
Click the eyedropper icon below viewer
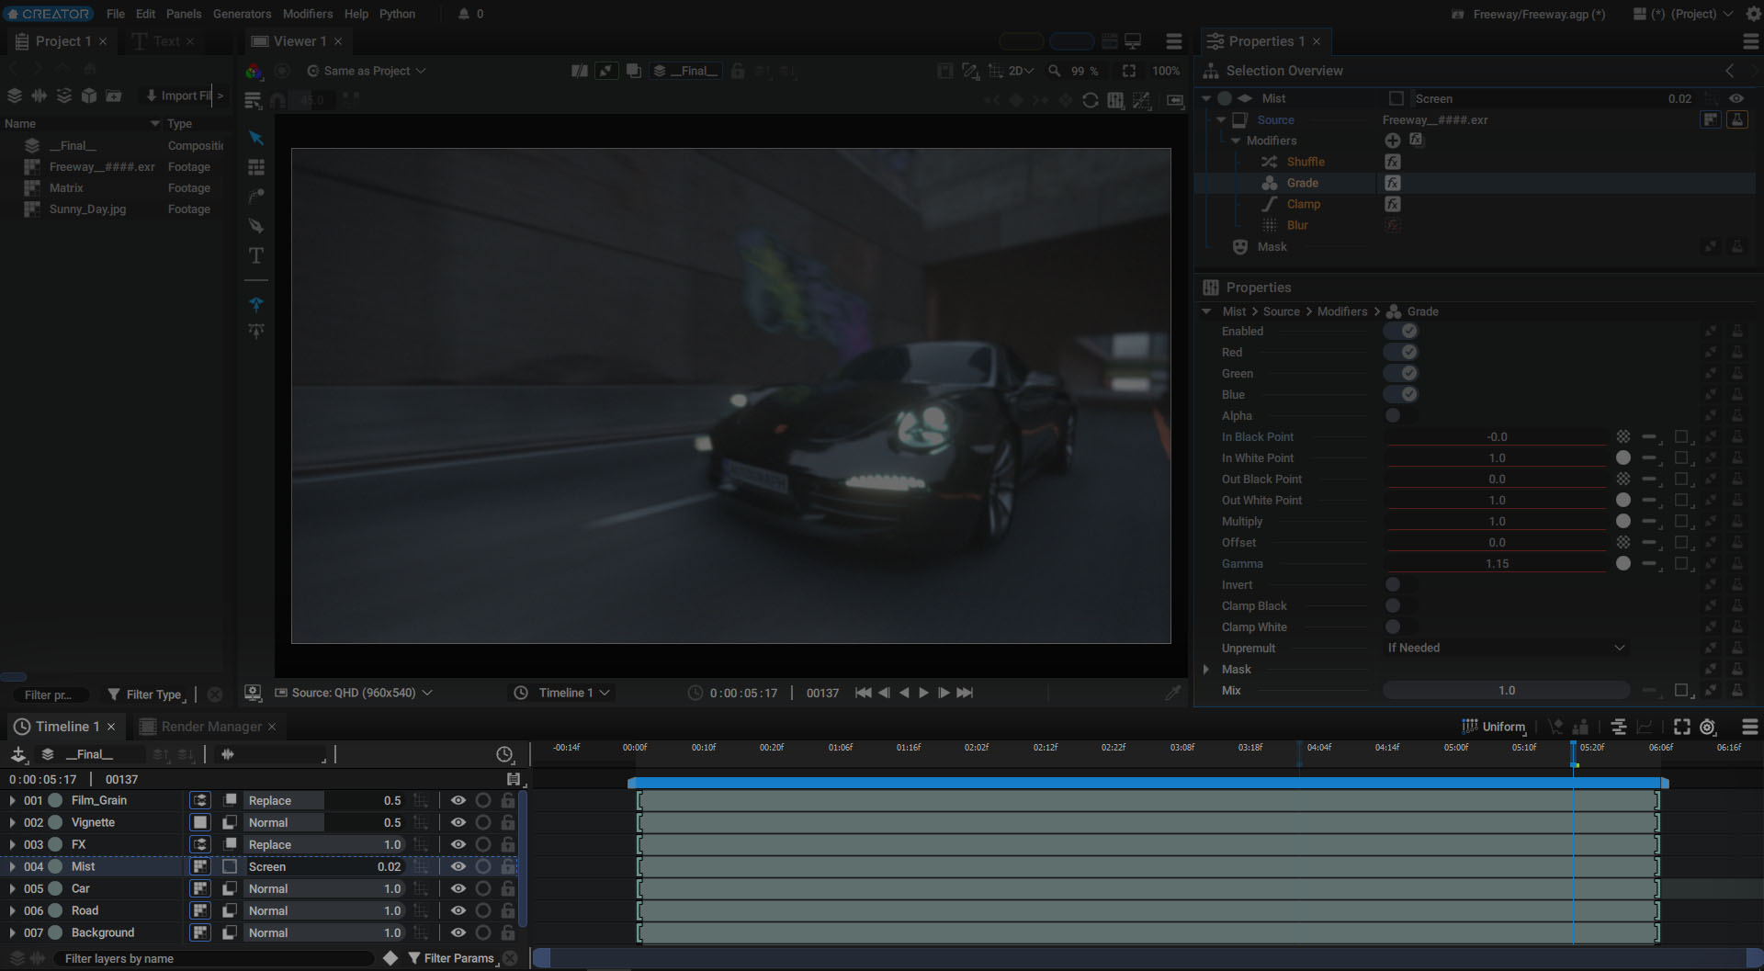[1173, 693]
